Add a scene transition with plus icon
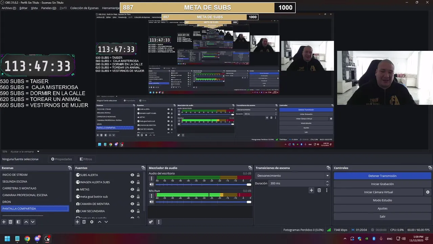 click(311, 190)
